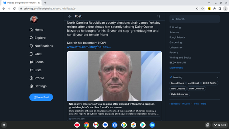The image size is (229, 129).
Task: Go back using the Post back arrow
Action: [70, 16]
